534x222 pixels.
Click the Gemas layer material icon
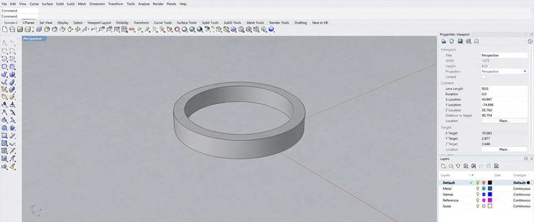(x=483, y=194)
